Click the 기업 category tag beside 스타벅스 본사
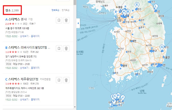Image resolution: width=172 pixels, height=110 pixels. pyautogui.click(x=31, y=19)
